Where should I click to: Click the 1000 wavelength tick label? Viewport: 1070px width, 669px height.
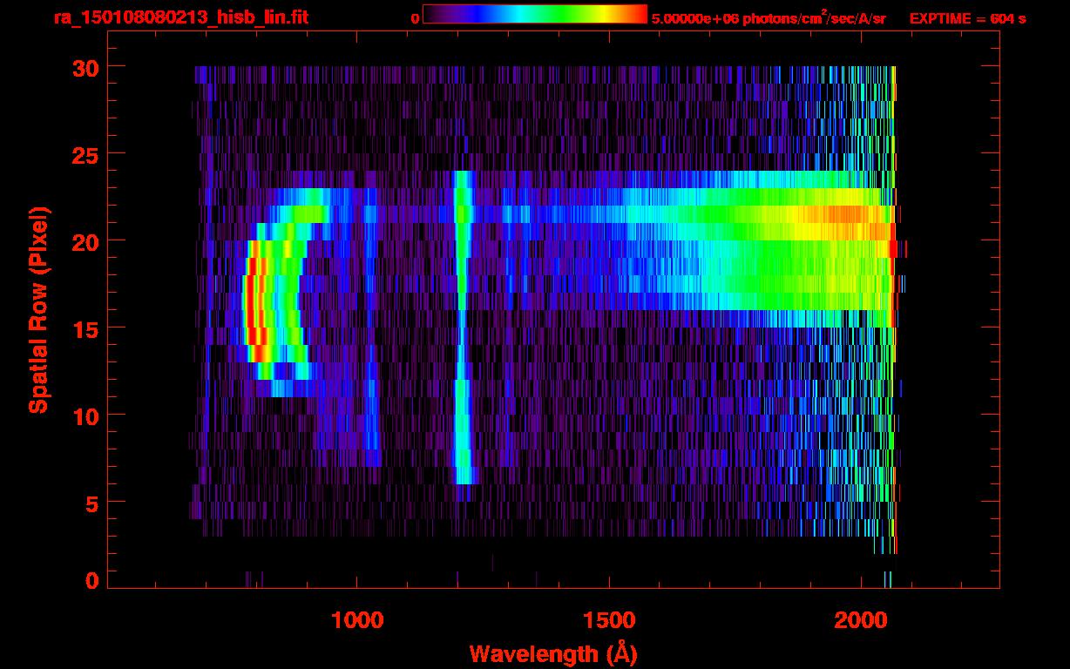click(356, 620)
